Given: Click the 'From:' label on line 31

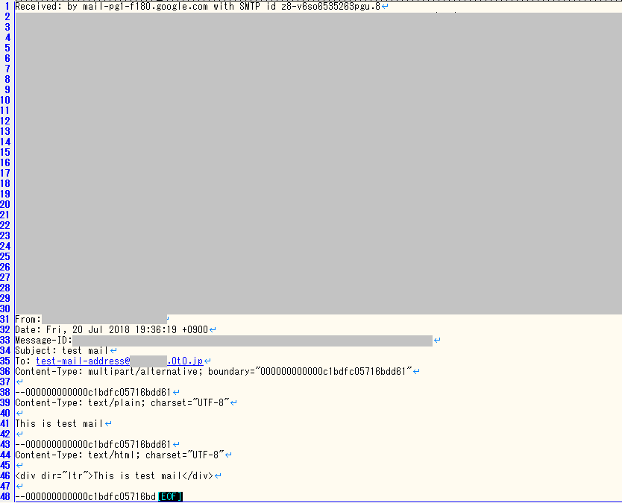Looking at the screenshot, I should [28, 320].
